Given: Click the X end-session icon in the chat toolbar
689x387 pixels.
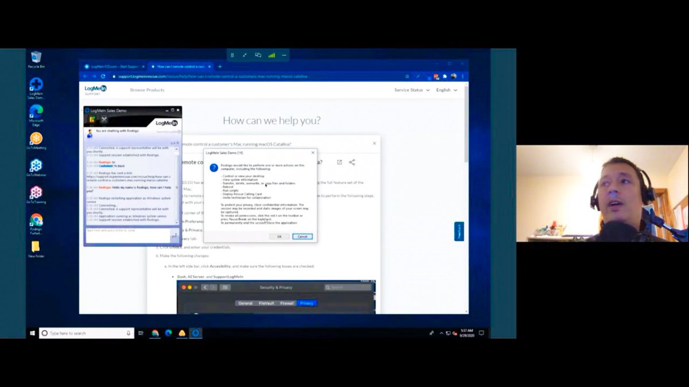Looking at the screenshot, I should [x=104, y=119].
